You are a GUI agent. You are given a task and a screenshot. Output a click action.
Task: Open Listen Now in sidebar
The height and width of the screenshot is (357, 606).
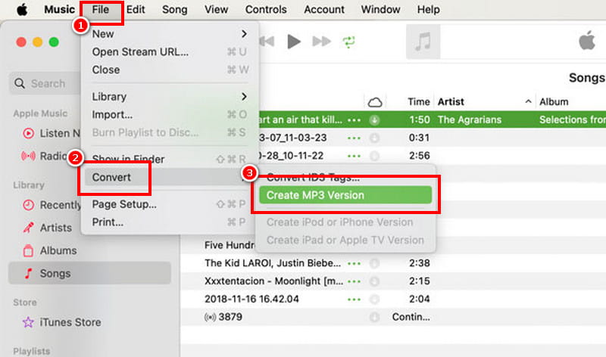[x=52, y=133]
